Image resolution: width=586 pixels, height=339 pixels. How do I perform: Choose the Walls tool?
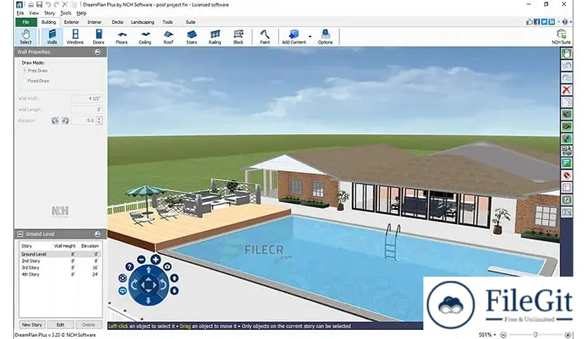(x=52, y=37)
